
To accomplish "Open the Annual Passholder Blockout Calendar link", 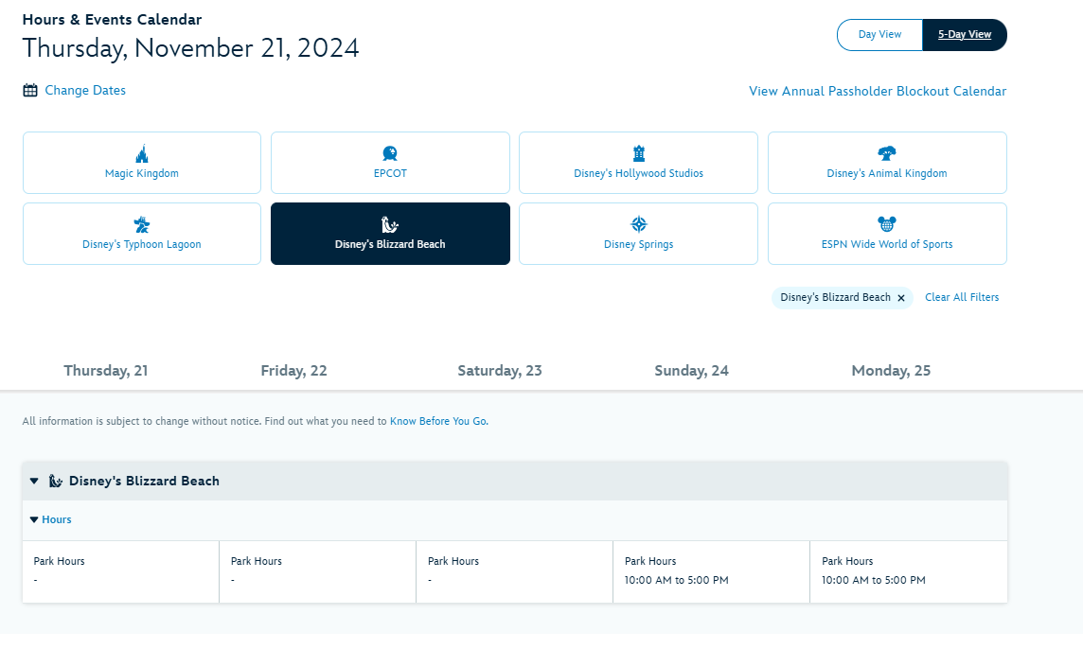I will tap(878, 92).
